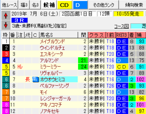Open the その他ランク button
This screenshot has height=114, width=146.
coord(103,5)
